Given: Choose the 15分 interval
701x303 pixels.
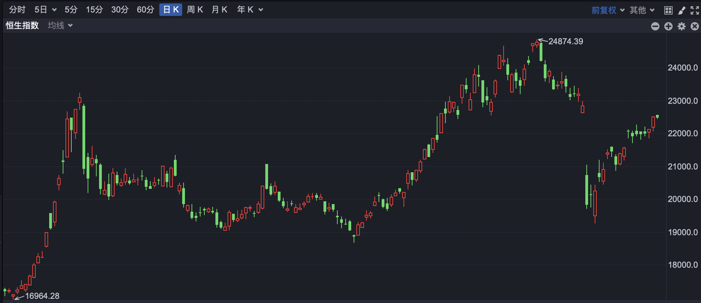Looking at the screenshot, I should tap(94, 10).
